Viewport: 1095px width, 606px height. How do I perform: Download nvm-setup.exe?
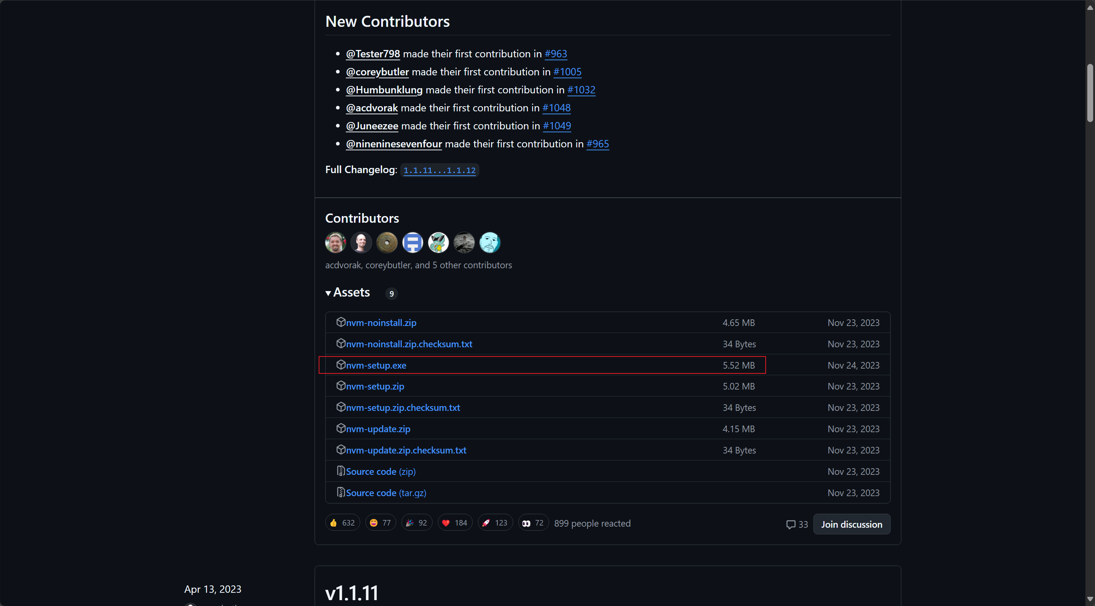[x=376, y=365]
